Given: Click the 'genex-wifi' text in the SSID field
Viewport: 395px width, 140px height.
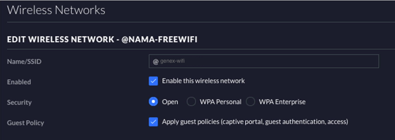Looking at the screenshot, I should (172, 61).
